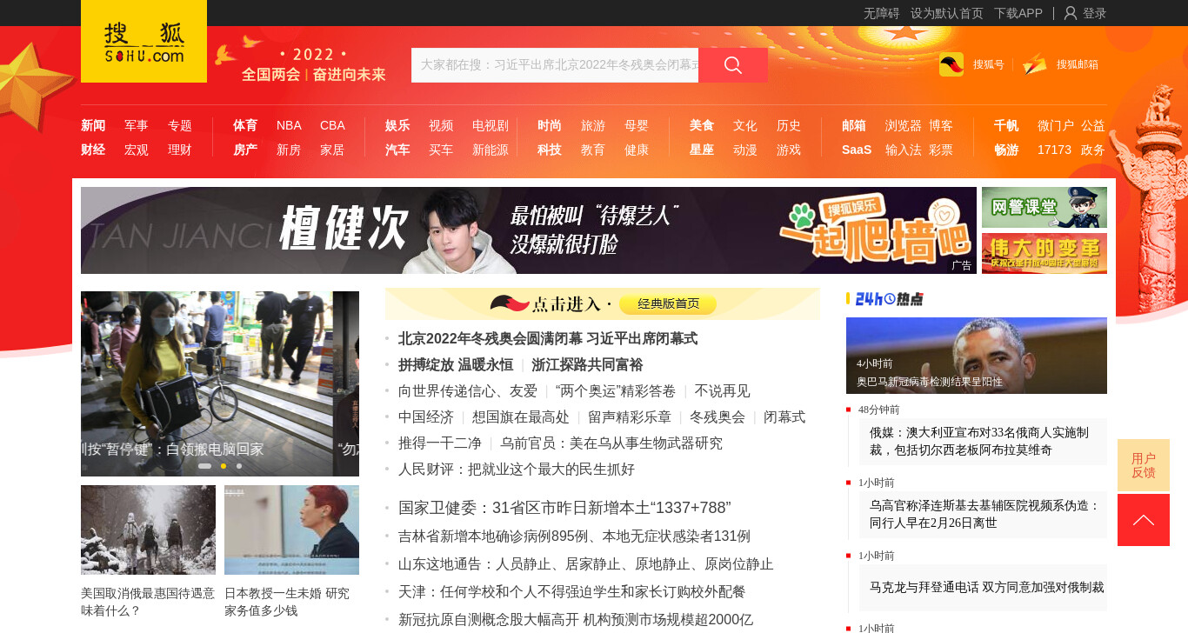
Task: Open 山东这地通告 headline
Action: click(x=586, y=564)
